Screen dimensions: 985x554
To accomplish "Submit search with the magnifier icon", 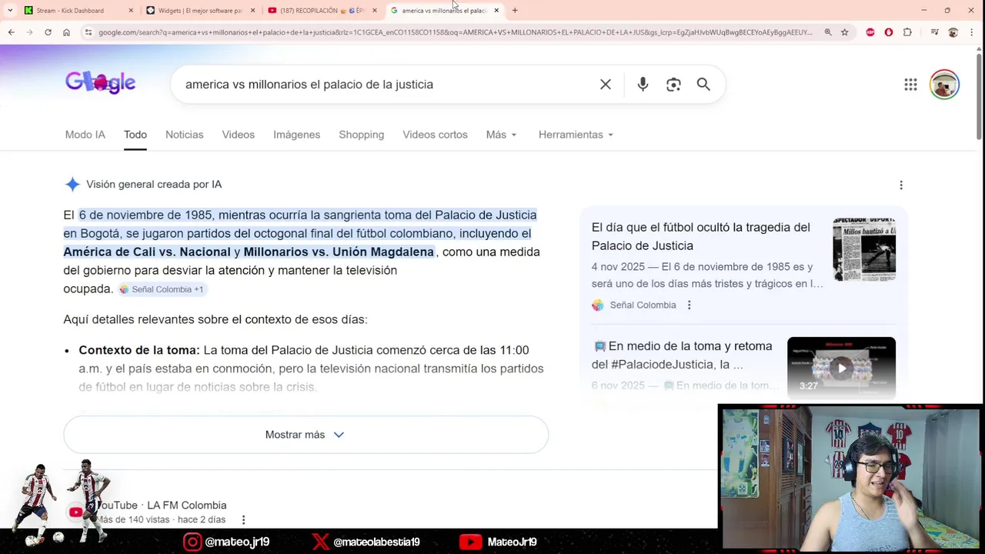I will 703,85.
